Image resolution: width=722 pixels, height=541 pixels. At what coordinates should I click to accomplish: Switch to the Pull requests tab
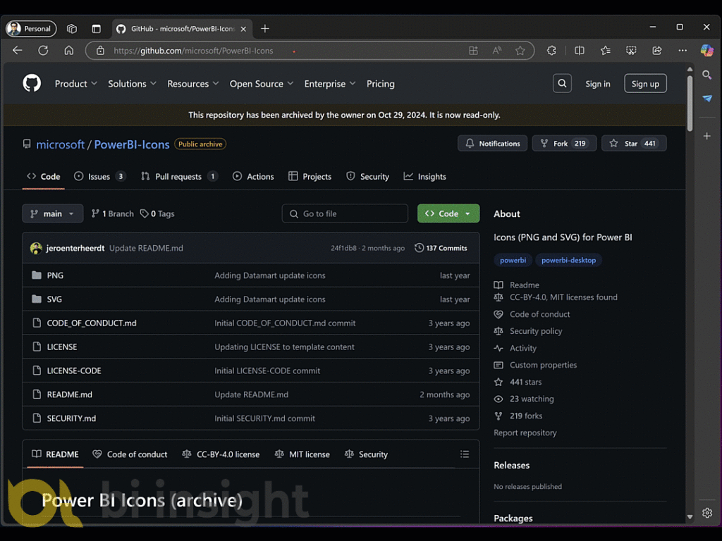click(x=179, y=177)
